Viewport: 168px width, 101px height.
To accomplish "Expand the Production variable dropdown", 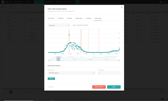I will click(59, 25).
